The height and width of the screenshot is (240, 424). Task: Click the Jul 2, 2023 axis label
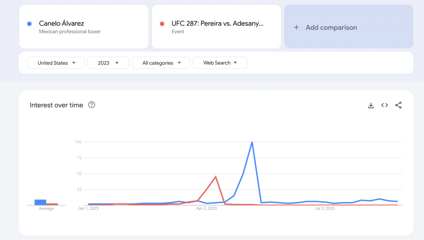pos(325,209)
